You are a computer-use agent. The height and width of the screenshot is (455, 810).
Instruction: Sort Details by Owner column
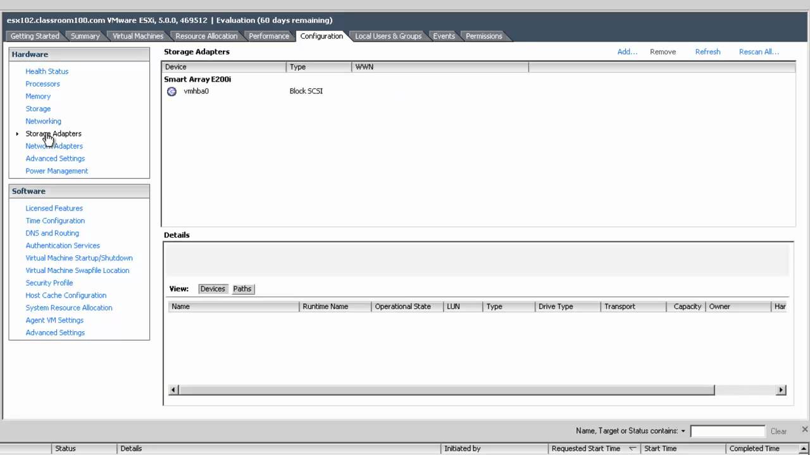pos(738,306)
